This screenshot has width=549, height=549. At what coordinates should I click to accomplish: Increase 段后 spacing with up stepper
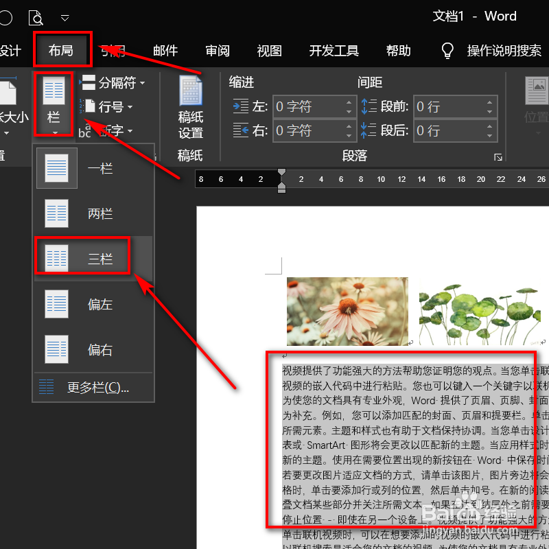[x=489, y=126]
